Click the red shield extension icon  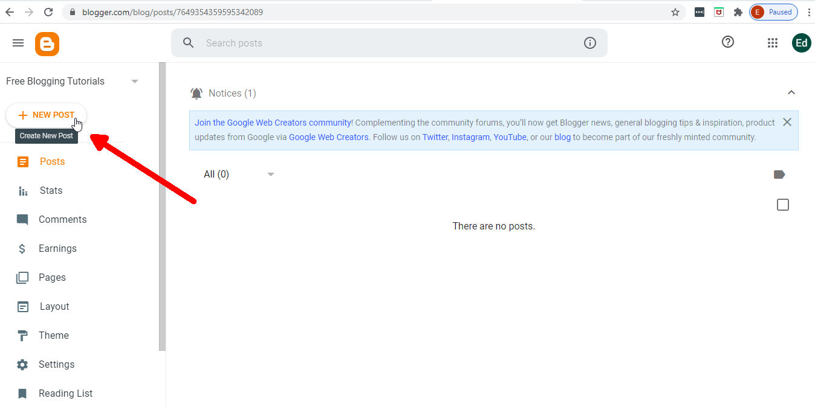[x=718, y=11]
